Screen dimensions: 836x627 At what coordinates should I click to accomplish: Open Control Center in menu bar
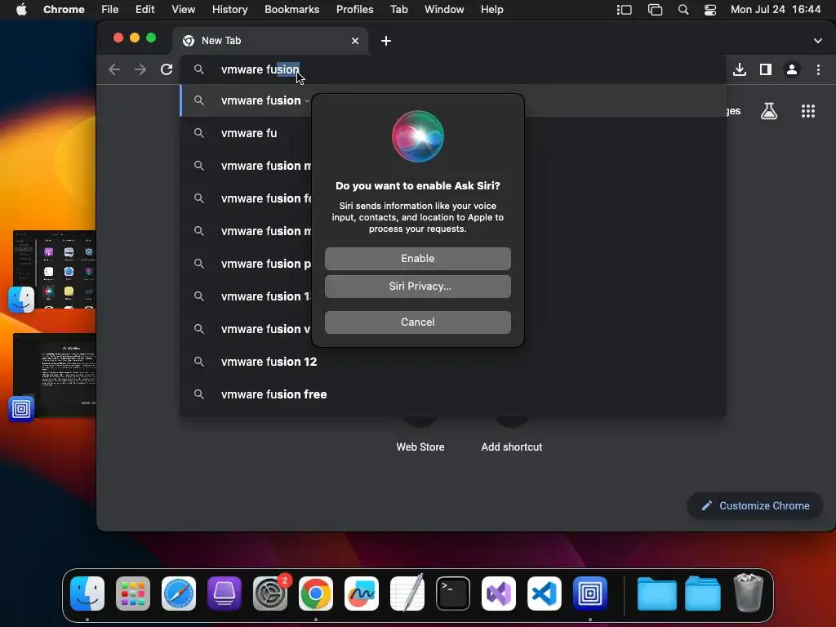710,10
